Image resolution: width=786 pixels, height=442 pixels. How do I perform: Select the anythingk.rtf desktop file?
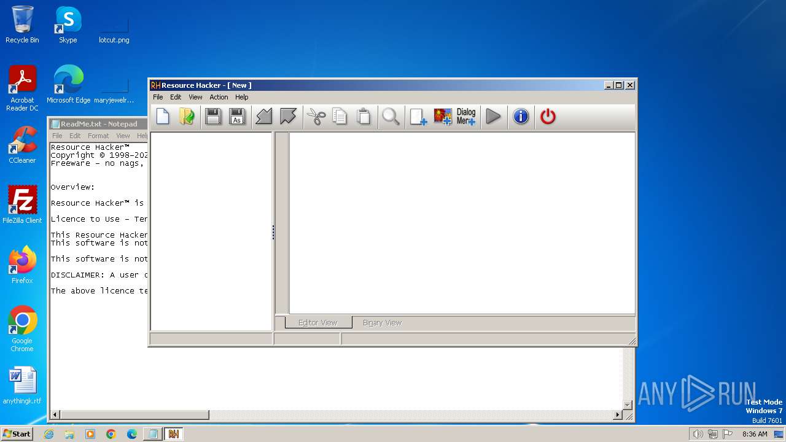[x=22, y=385]
